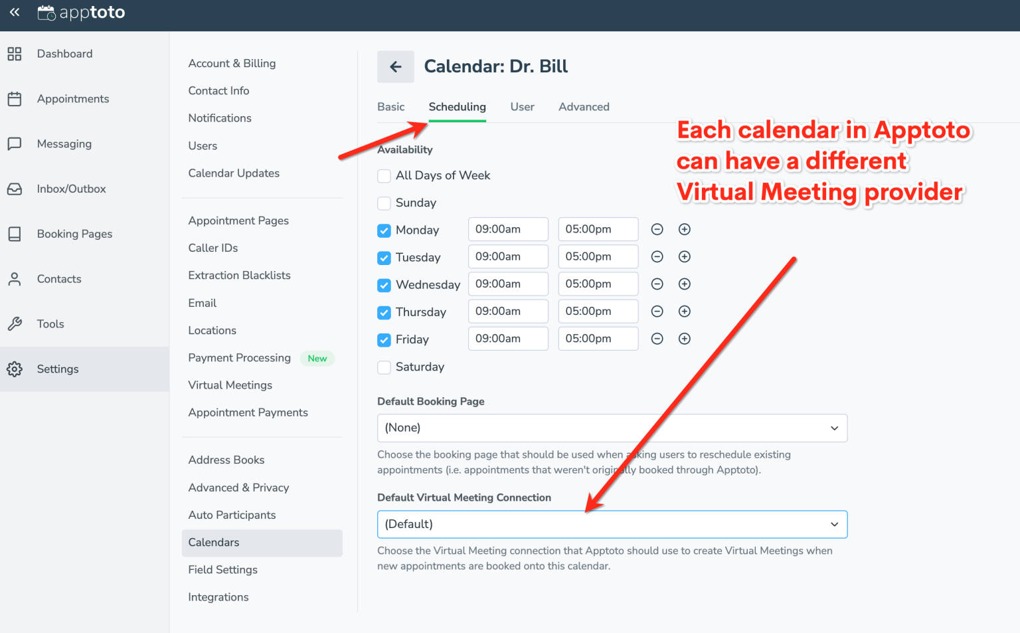Open the Messaging chat icon

[15, 143]
